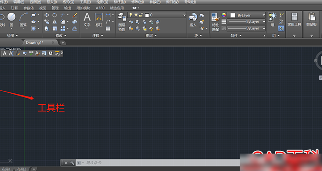Image resolution: width=322 pixels, height=171 pixels.
Task: Toggle layer freeze sun icon
Action: click(x=136, y=15)
